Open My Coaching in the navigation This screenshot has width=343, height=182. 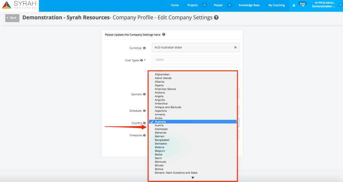coord(276,5)
